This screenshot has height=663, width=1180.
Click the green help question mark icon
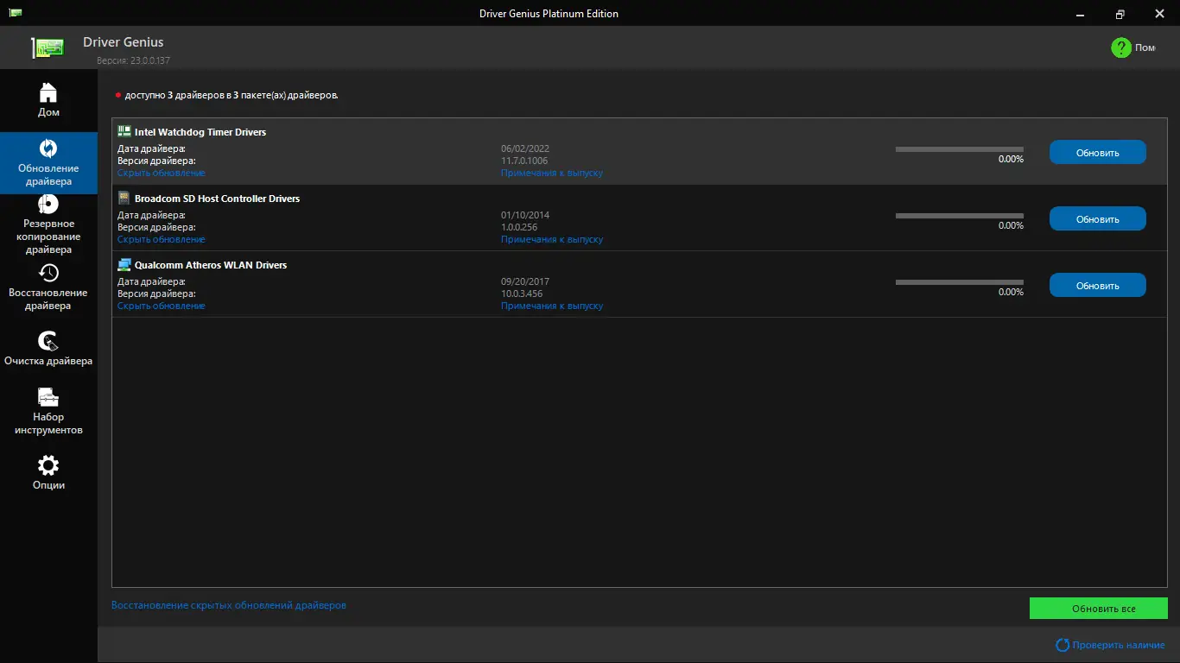[x=1121, y=47]
